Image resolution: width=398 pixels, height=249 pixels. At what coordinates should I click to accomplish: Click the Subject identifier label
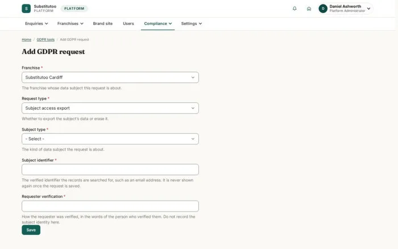(x=38, y=160)
